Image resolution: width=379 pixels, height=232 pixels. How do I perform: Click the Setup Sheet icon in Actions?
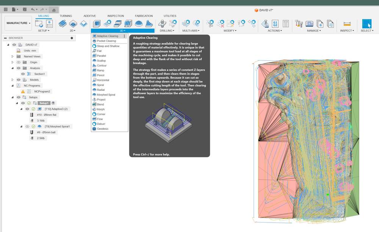(286, 24)
